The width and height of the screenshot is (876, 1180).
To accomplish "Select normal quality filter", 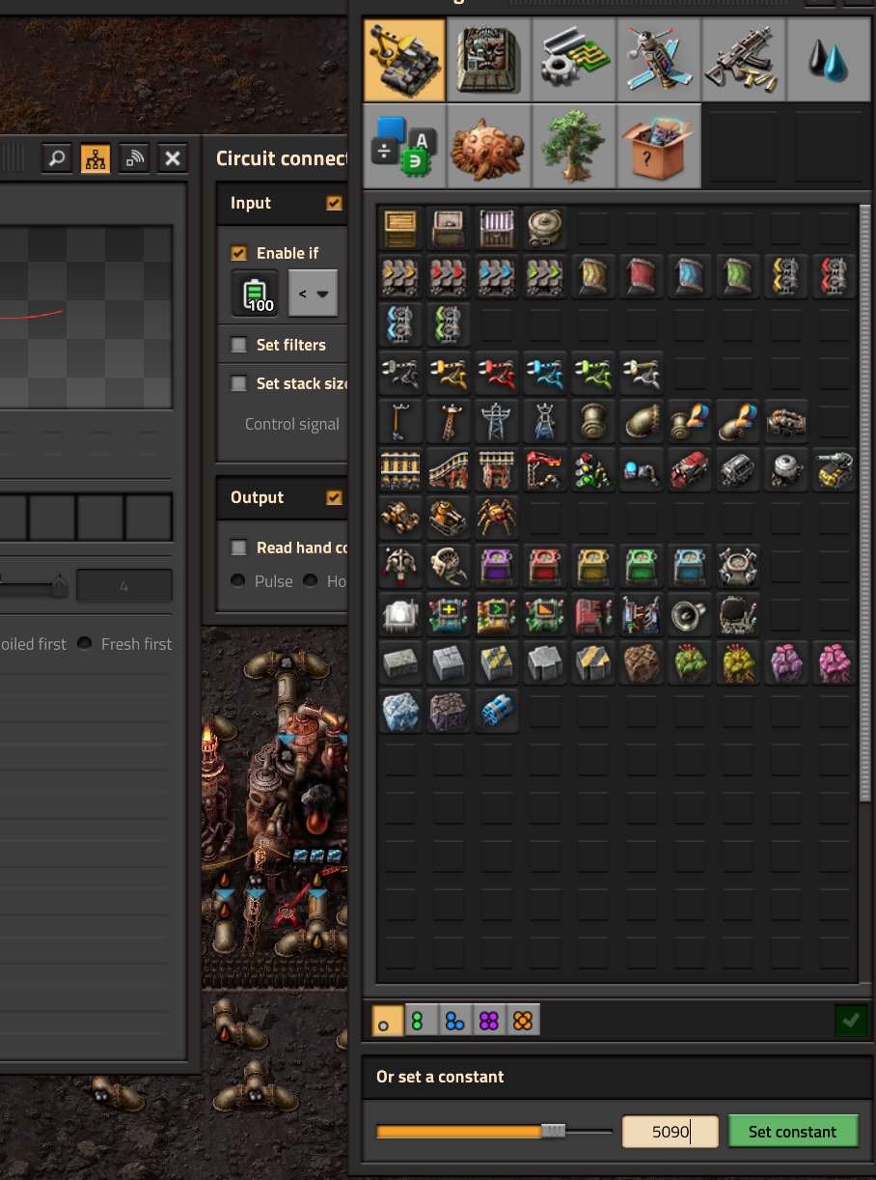I will tap(387, 1020).
